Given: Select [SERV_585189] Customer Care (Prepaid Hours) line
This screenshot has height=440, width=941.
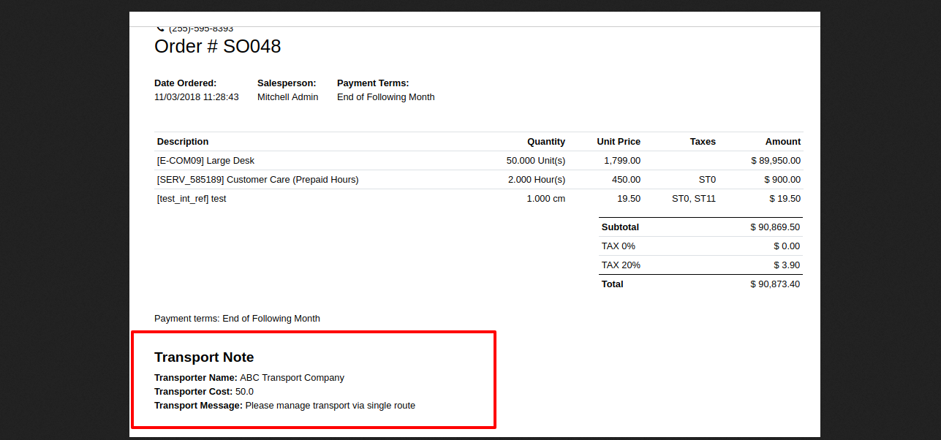Looking at the screenshot, I should (x=257, y=180).
